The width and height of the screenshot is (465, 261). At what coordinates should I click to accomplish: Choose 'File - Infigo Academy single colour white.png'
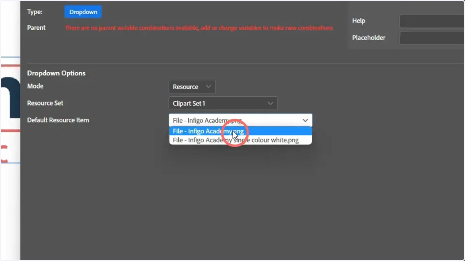point(241,140)
